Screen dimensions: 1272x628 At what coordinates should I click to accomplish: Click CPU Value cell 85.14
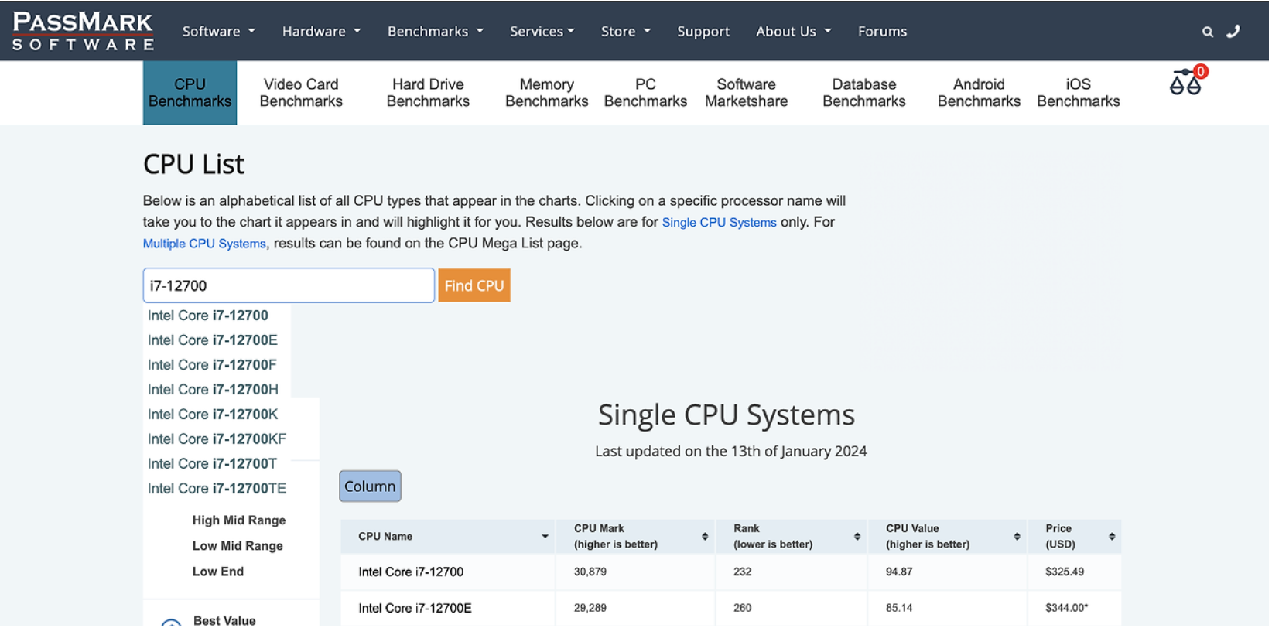tap(901, 609)
